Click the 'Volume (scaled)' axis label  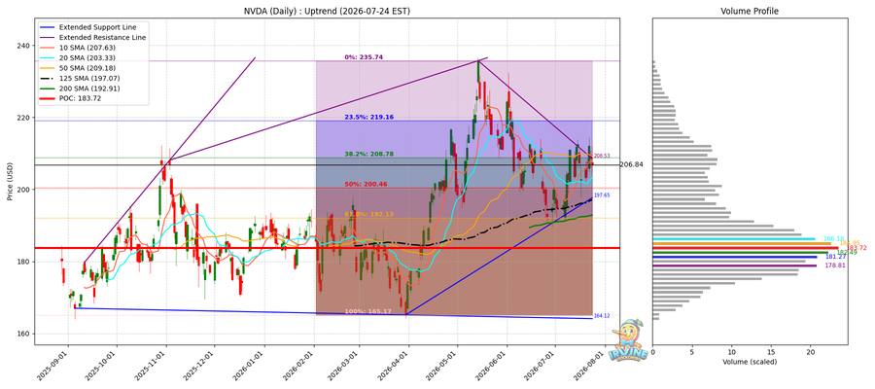pos(750,362)
